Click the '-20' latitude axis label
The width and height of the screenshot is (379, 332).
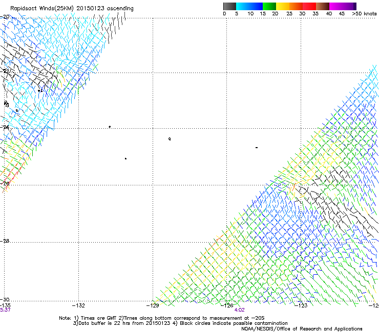point(5,17)
